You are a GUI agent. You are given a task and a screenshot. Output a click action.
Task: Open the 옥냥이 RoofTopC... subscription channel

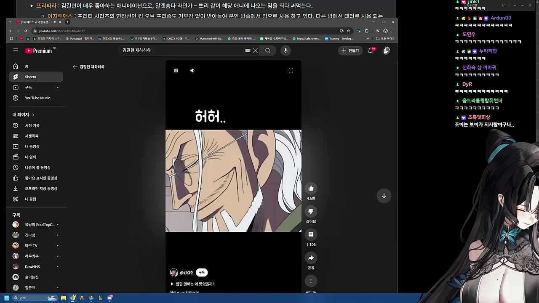(x=36, y=225)
